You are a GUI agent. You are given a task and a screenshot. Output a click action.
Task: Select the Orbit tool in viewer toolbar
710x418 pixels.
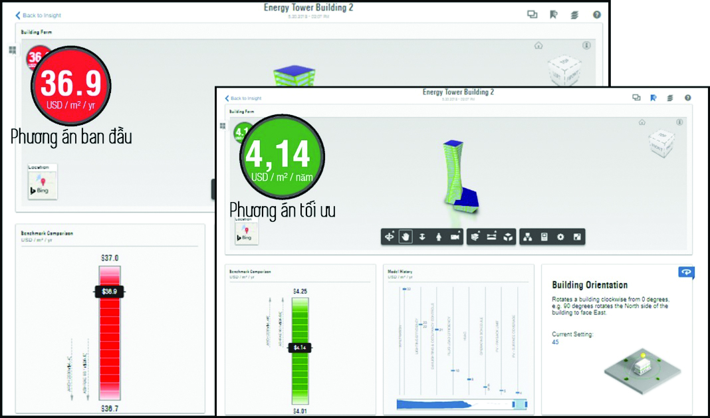(x=390, y=237)
